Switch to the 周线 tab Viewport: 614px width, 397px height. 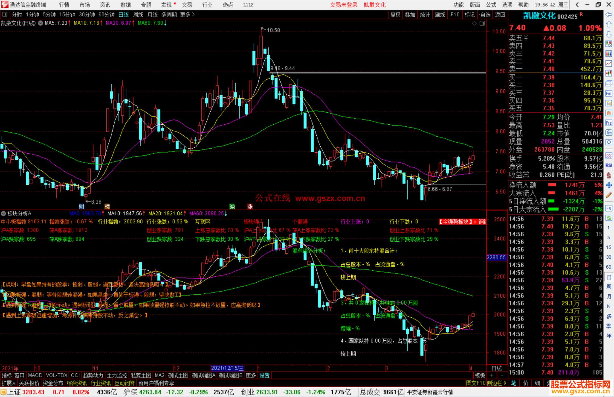click(138, 15)
